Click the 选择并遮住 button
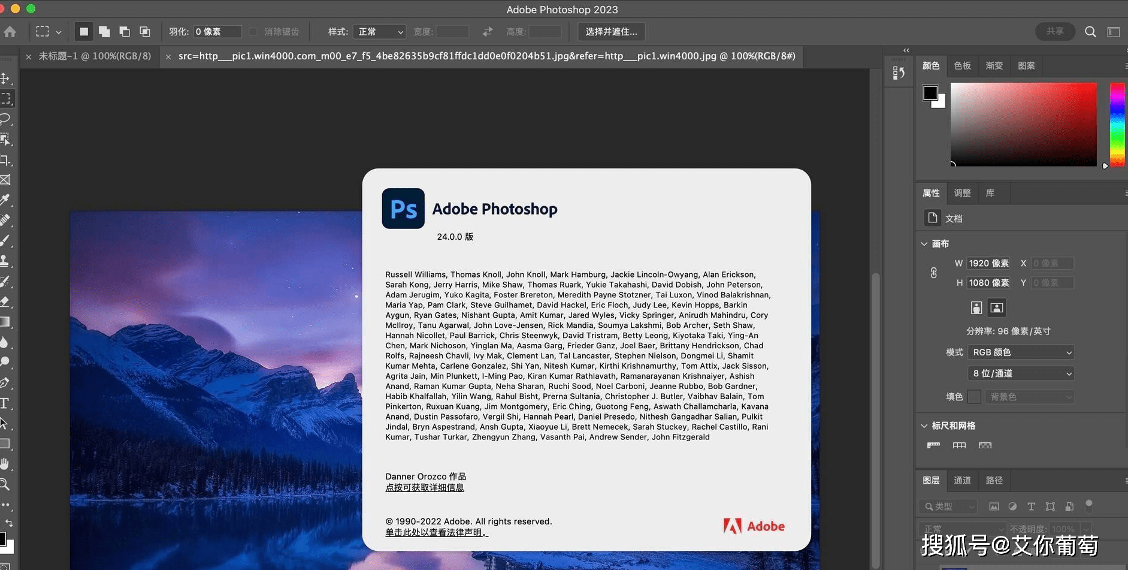 (x=610, y=32)
